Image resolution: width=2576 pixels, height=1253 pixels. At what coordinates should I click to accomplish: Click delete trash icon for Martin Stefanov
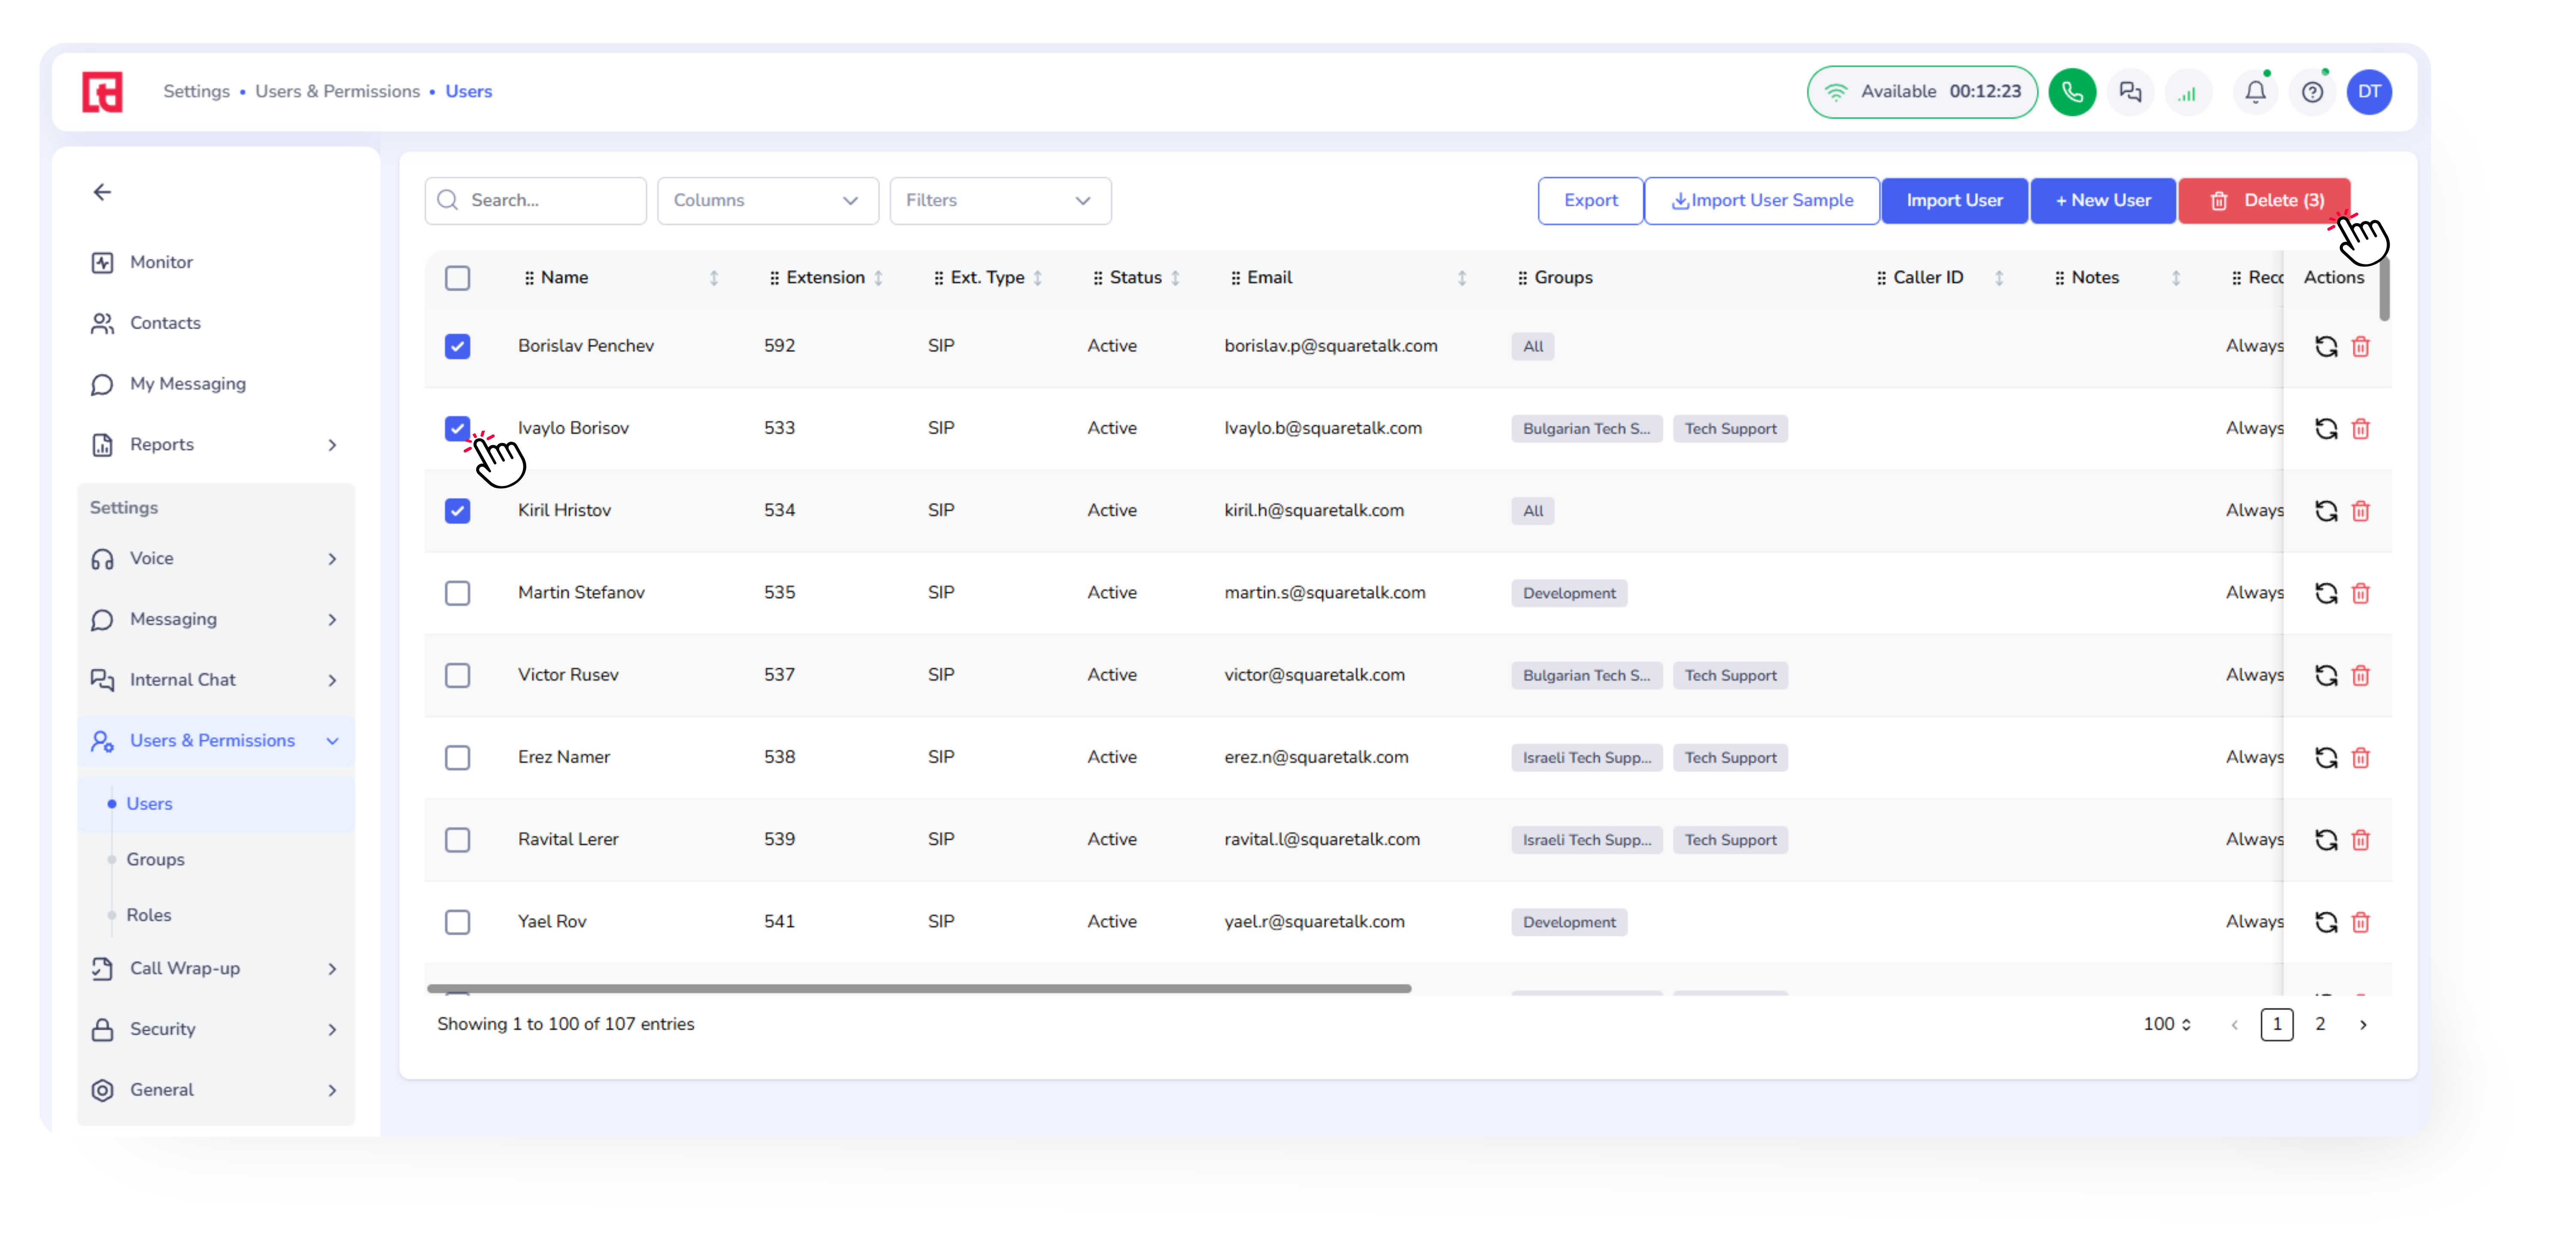pyautogui.click(x=2360, y=593)
